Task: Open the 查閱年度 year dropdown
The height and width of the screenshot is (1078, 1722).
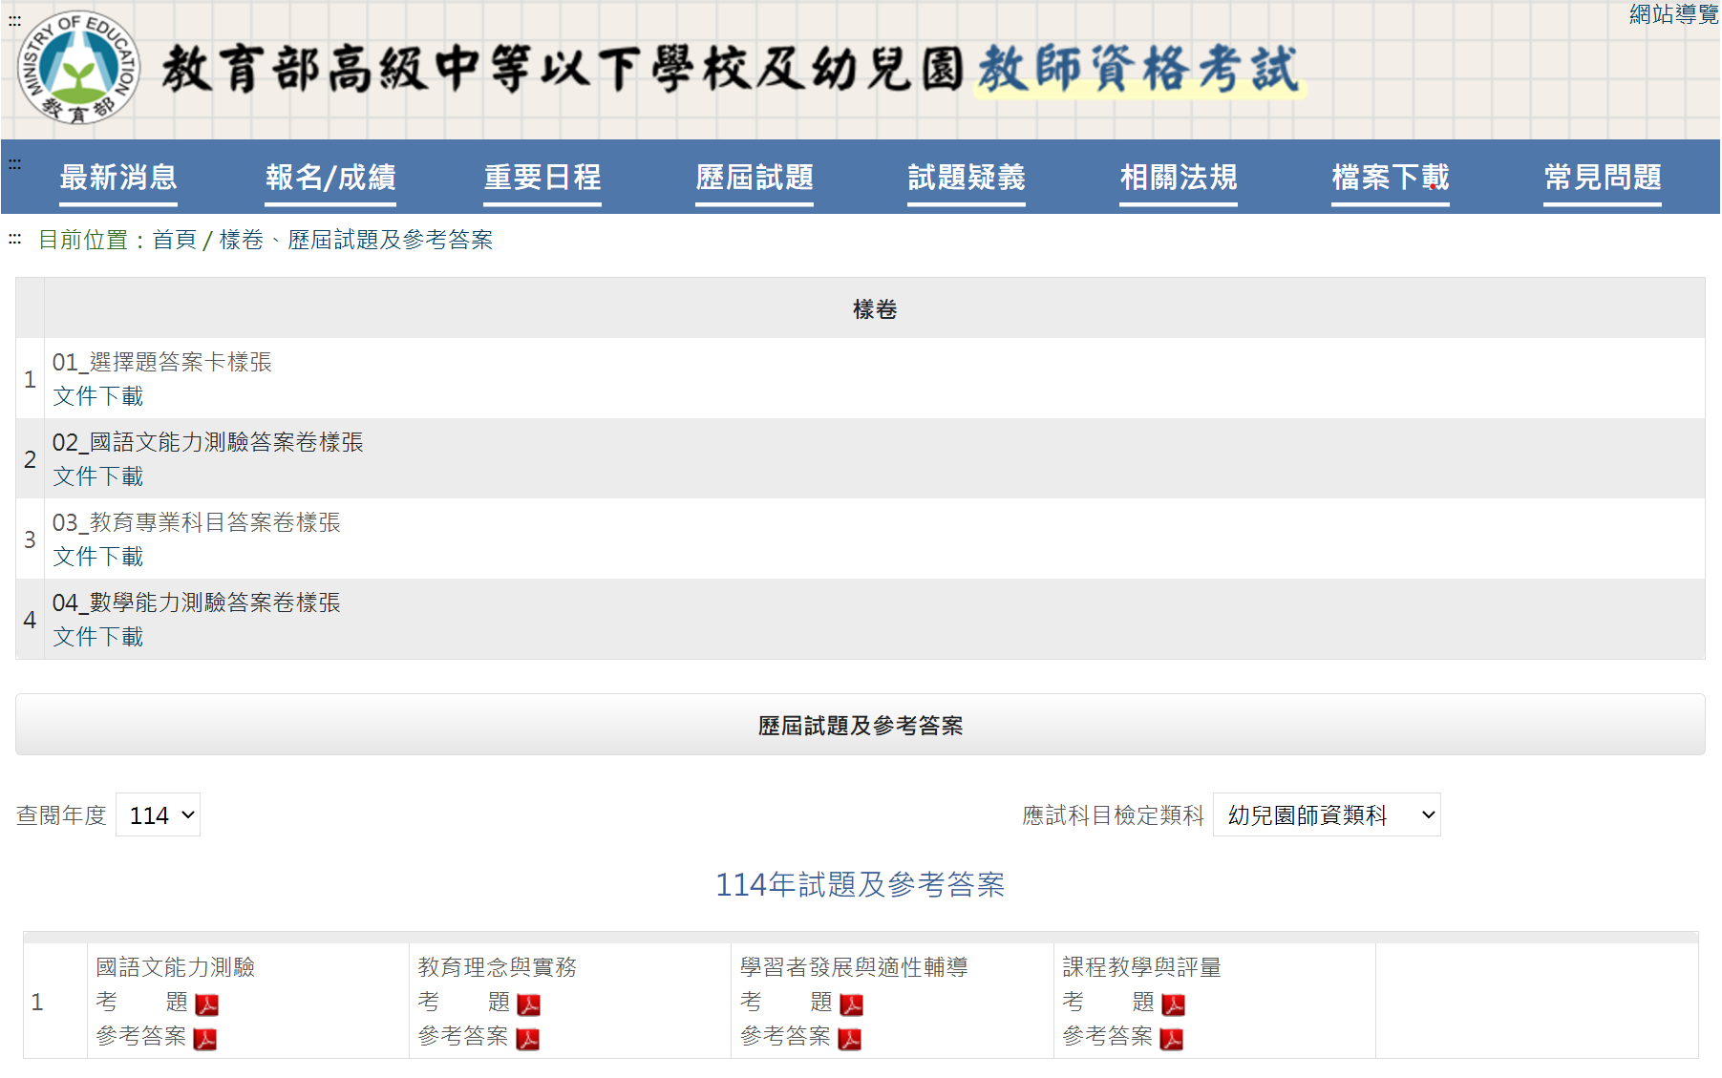Action: [x=158, y=814]
